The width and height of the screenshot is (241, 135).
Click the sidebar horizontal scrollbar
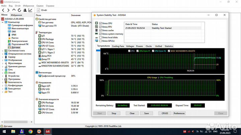point(15,122)
